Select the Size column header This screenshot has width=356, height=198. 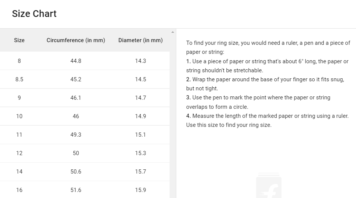[x=19, y=40]
